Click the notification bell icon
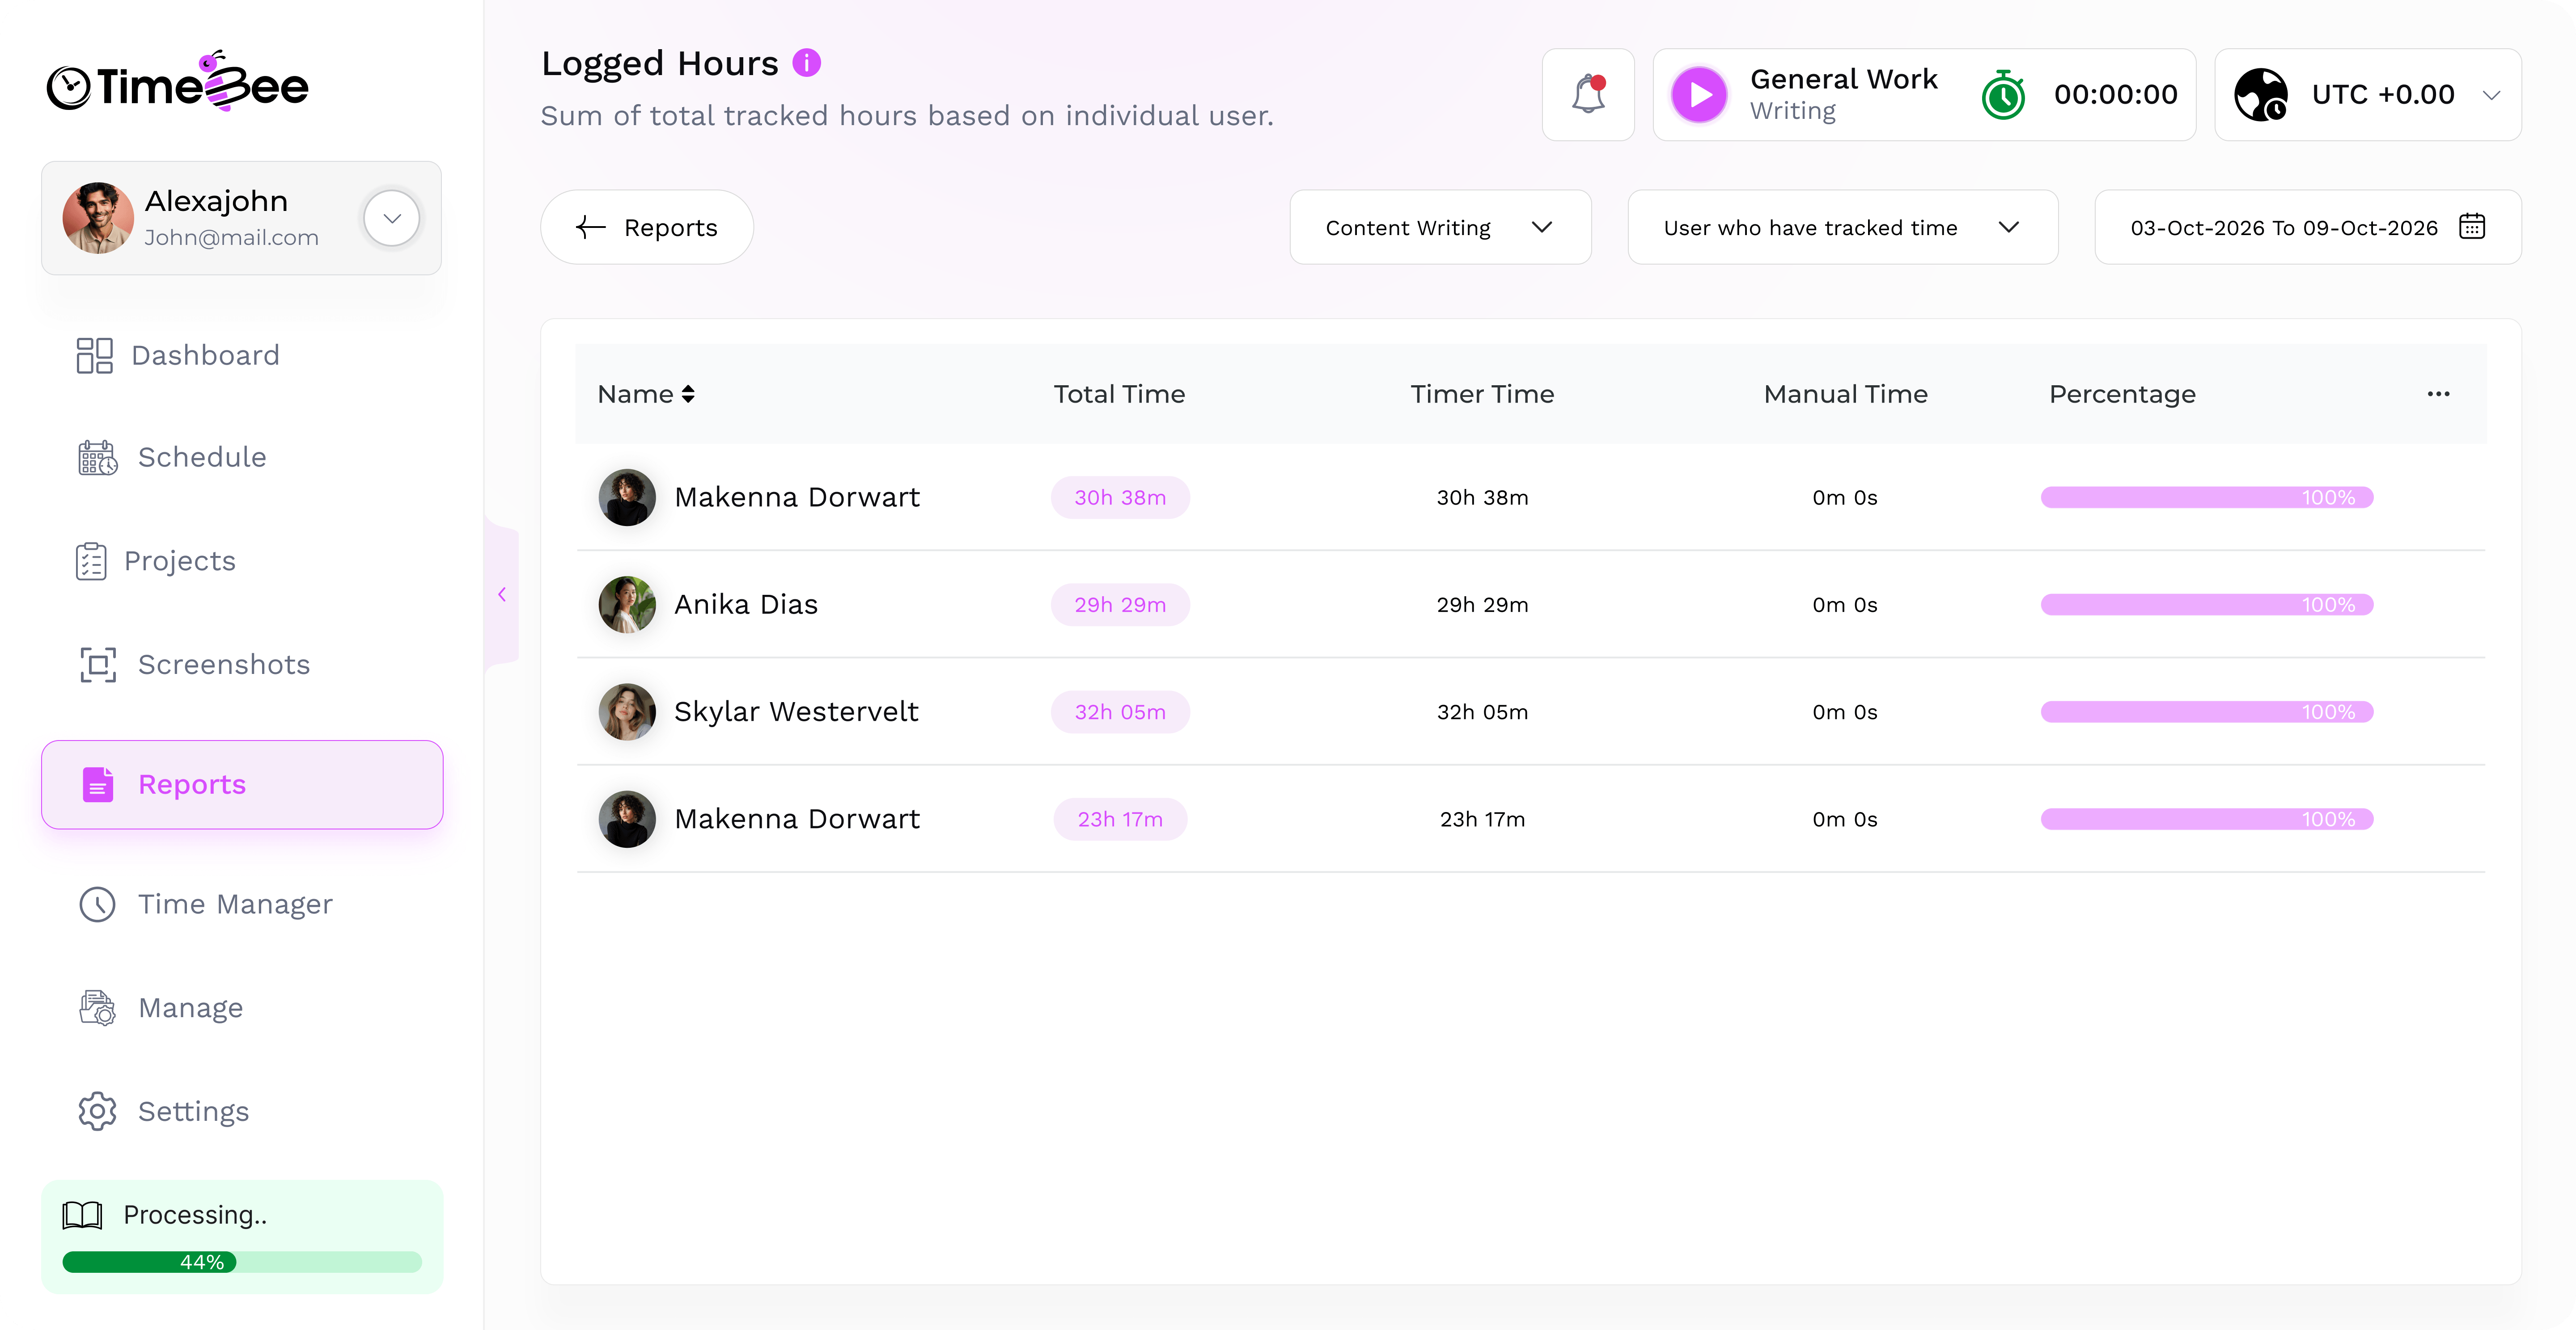The width and height of the screenshot is (2576, 1330). (x=1588, y=95)
